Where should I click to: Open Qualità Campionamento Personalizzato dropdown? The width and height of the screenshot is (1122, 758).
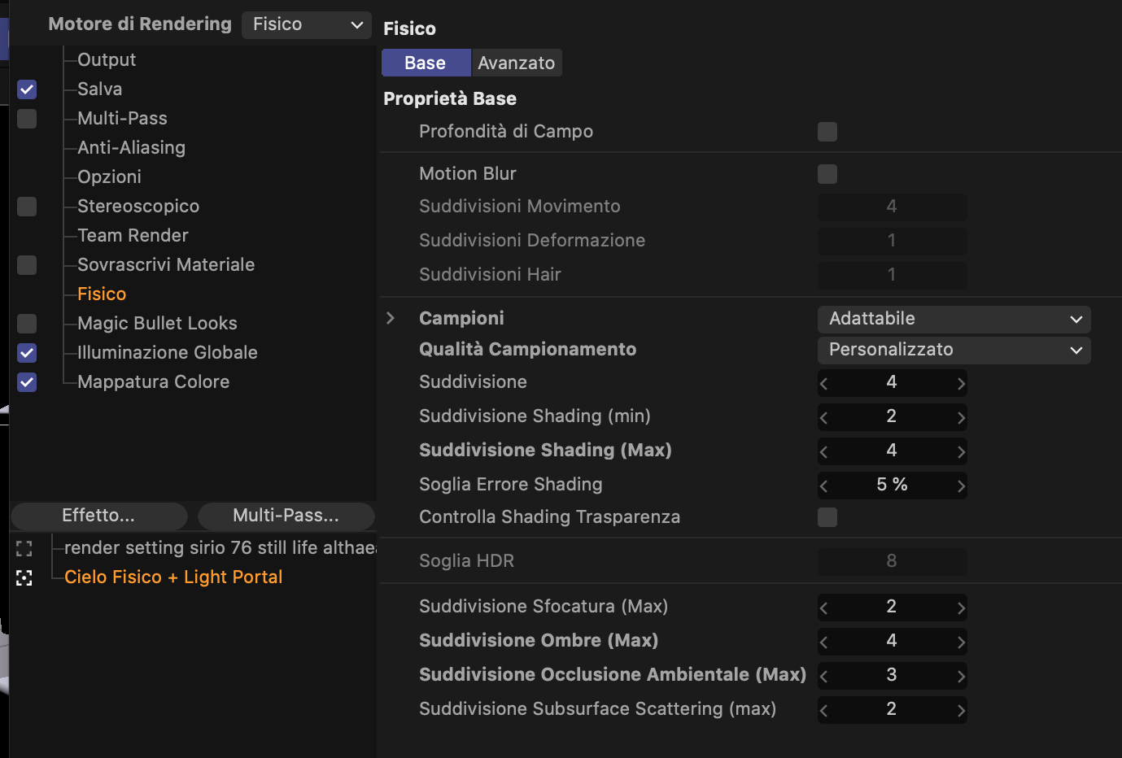(954, 350)
